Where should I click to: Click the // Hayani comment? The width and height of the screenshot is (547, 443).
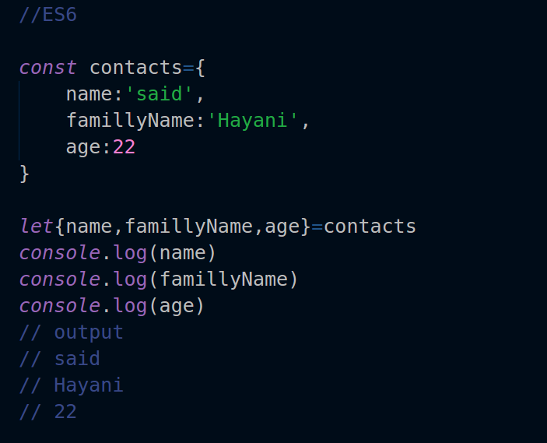pos(72,385)
